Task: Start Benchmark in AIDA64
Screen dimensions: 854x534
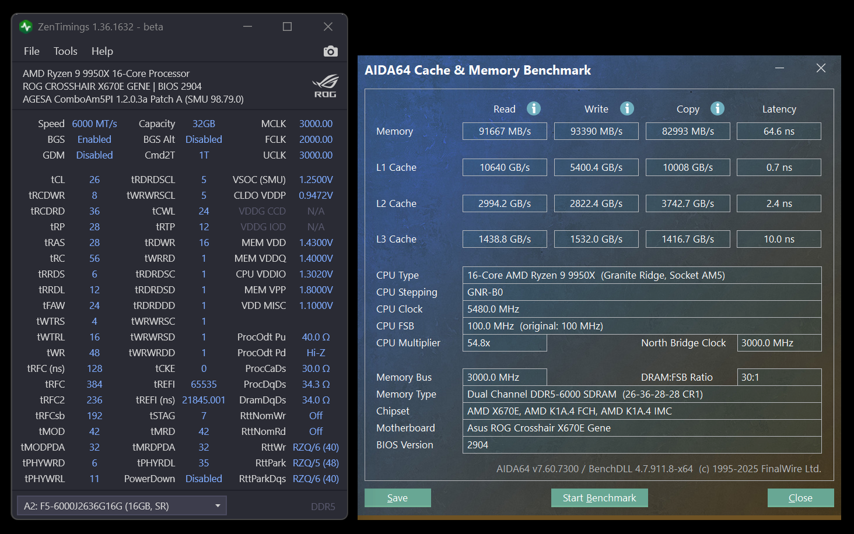Action: click(x=600, y=498)
